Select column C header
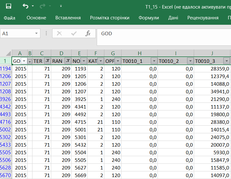The height and width of the screenshot is (179, 231). coord(42,53)
